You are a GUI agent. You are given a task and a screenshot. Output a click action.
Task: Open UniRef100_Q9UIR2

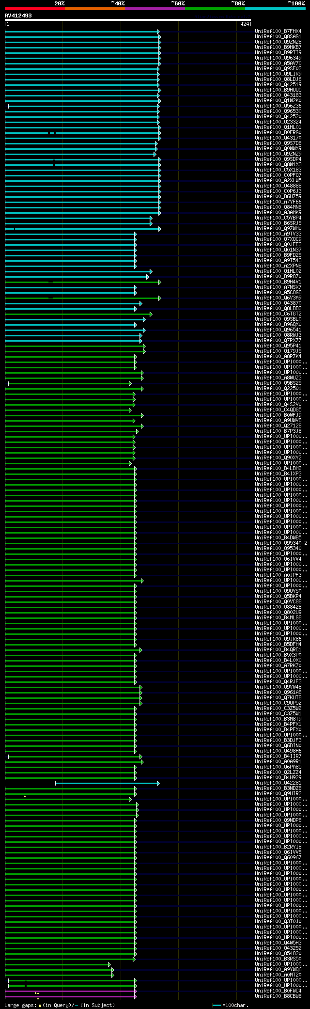click(278, 793)
